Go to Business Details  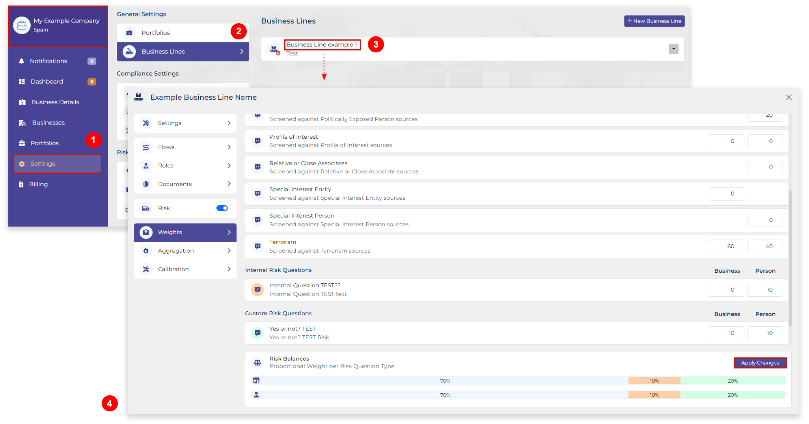click(58, 102)
